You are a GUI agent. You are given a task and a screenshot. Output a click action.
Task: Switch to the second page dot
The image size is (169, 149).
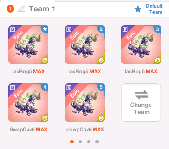pyautogui.click(x=80, y=142)
